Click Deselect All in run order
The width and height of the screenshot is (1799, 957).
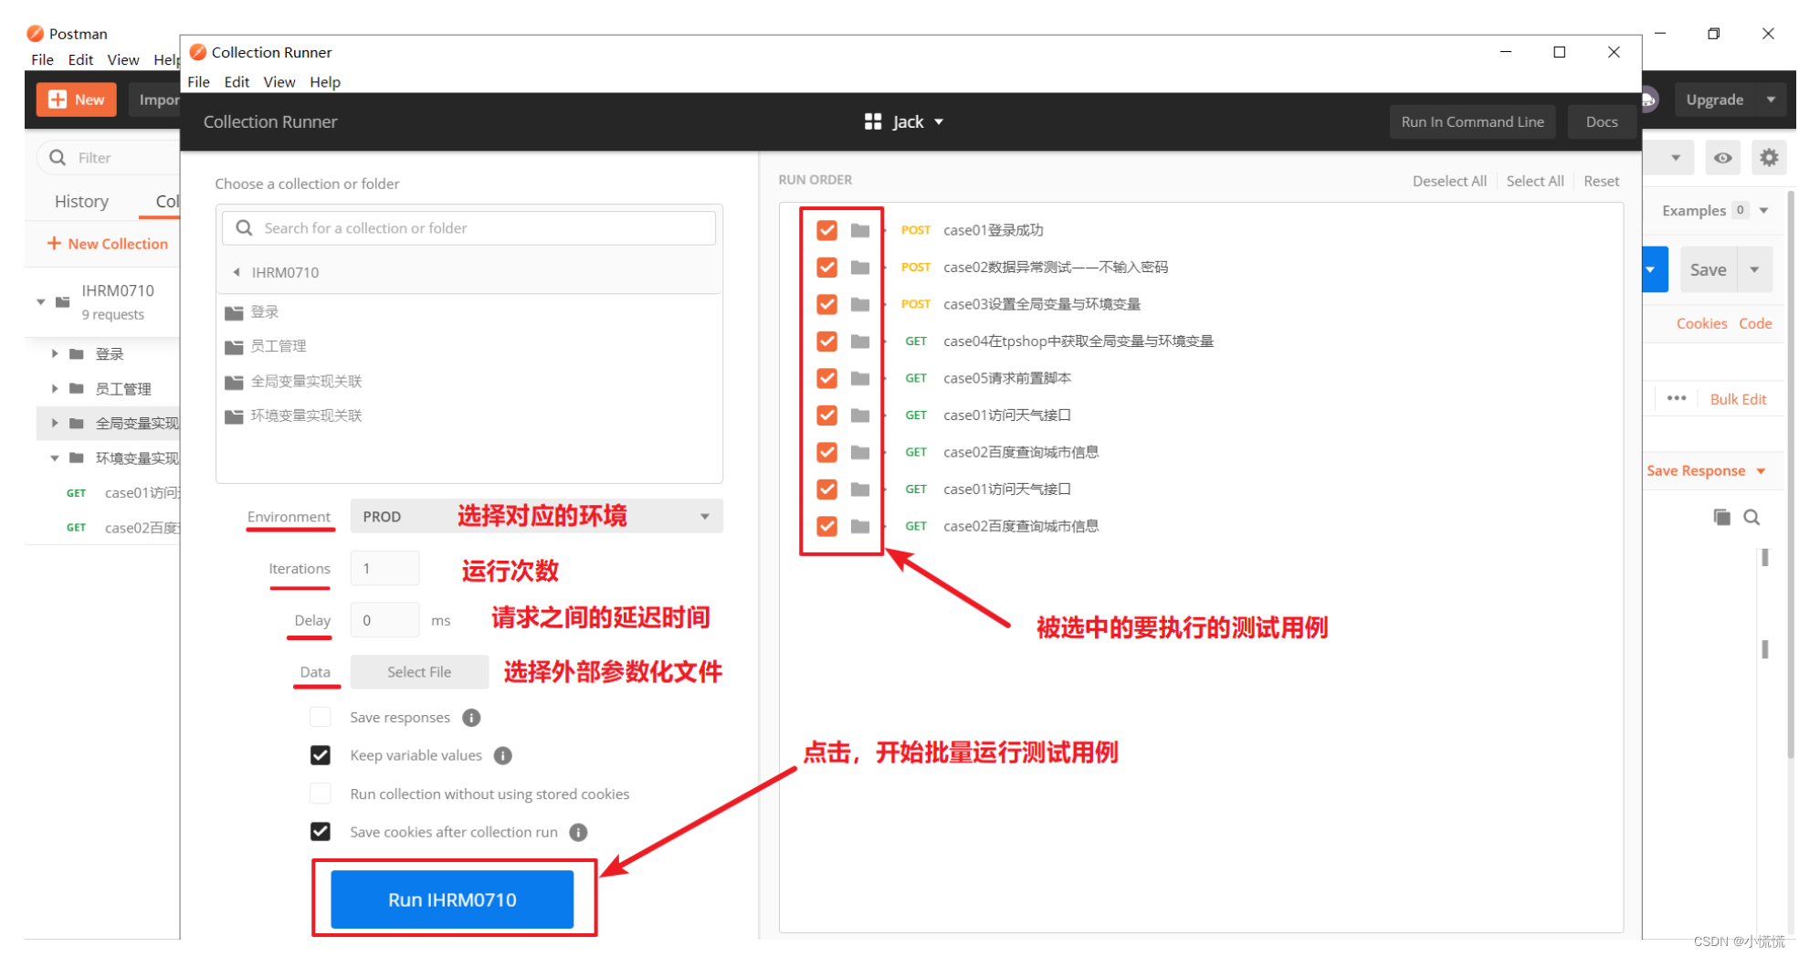point(1449,181)
